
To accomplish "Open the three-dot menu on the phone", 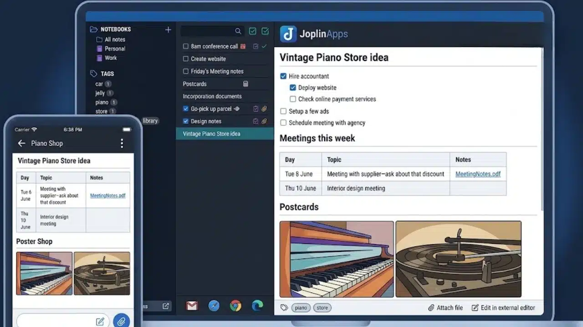I will [x=122, y=144].
